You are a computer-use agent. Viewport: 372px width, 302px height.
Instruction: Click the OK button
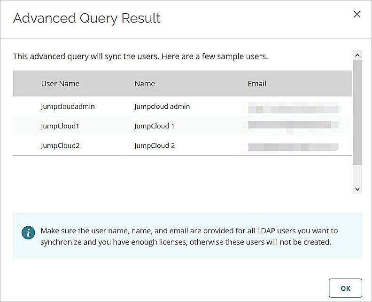point(345,288)
